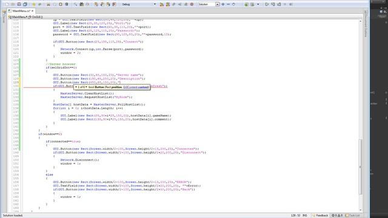Open the Task List in status bar

353,216
